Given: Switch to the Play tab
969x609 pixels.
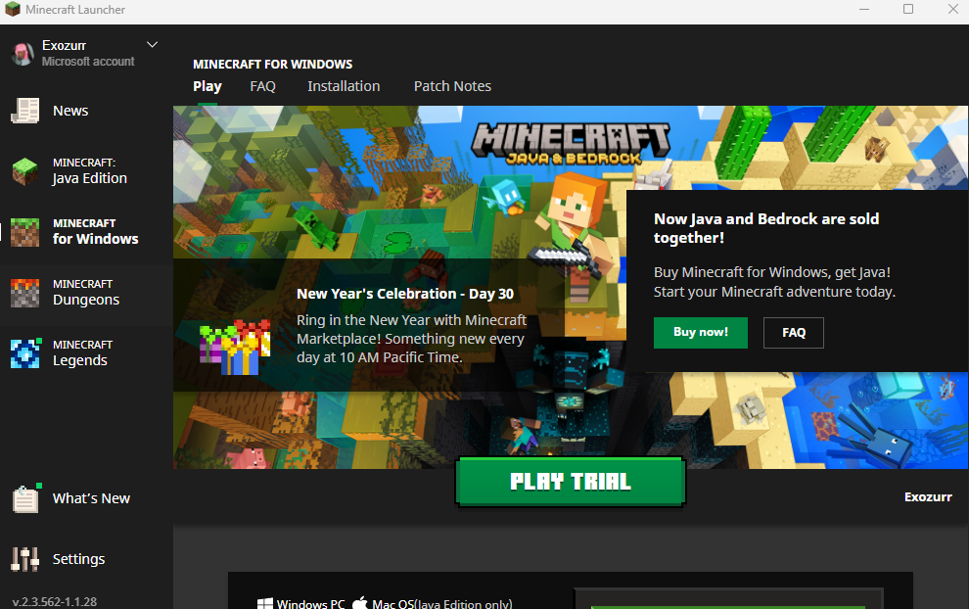Looking at the screenshot, I should pos(208,86).
